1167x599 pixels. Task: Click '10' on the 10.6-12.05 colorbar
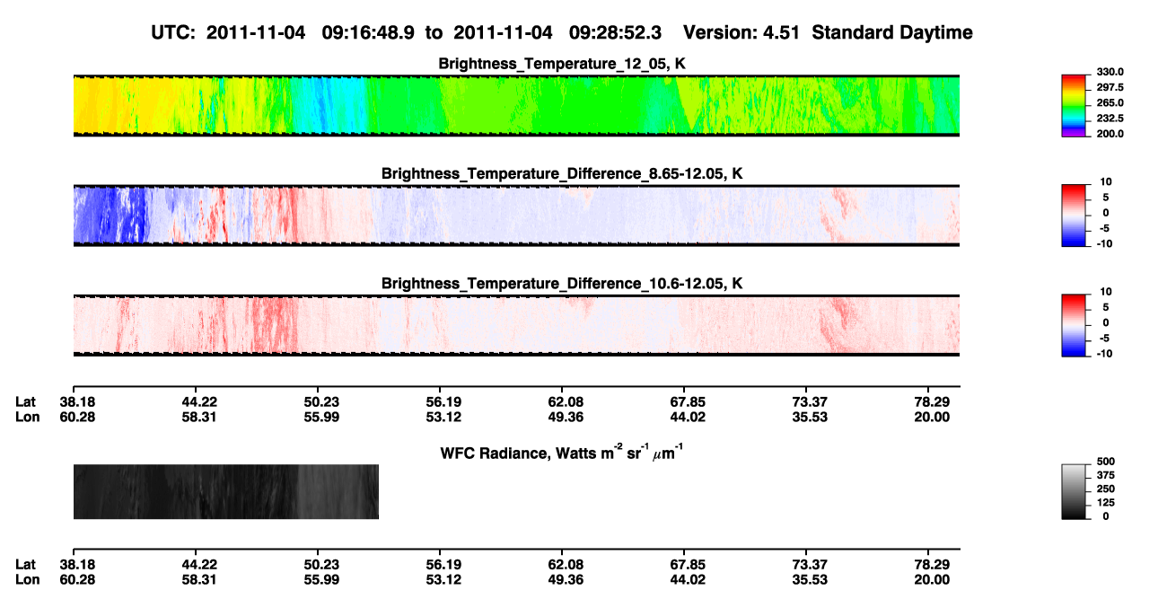(1104, 293)
